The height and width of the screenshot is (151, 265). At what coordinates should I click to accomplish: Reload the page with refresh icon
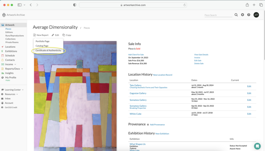point(185,5)
